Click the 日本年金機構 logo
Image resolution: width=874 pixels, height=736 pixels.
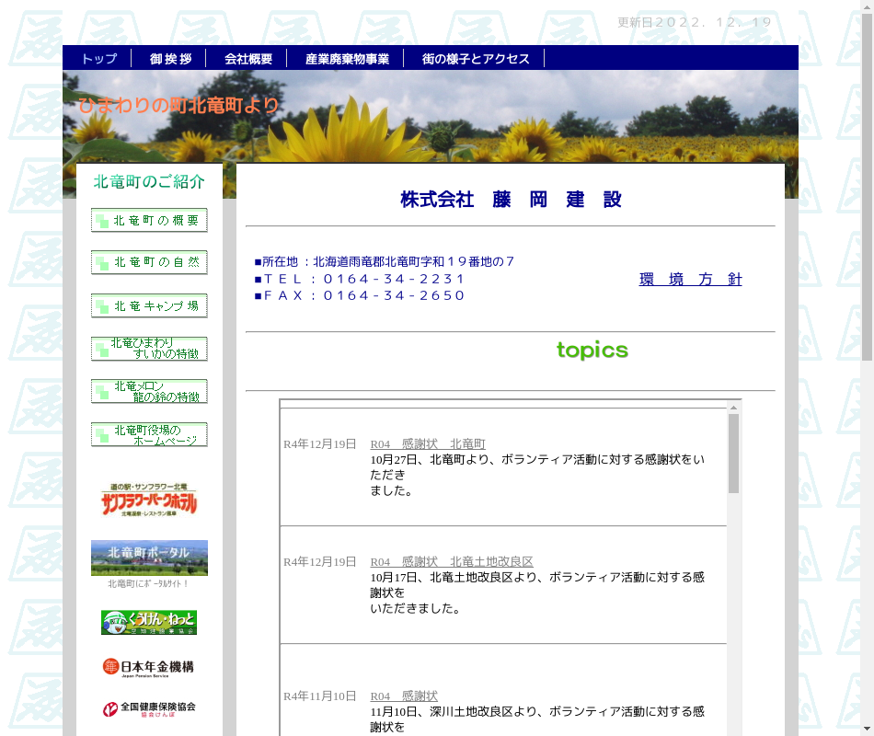149,667
